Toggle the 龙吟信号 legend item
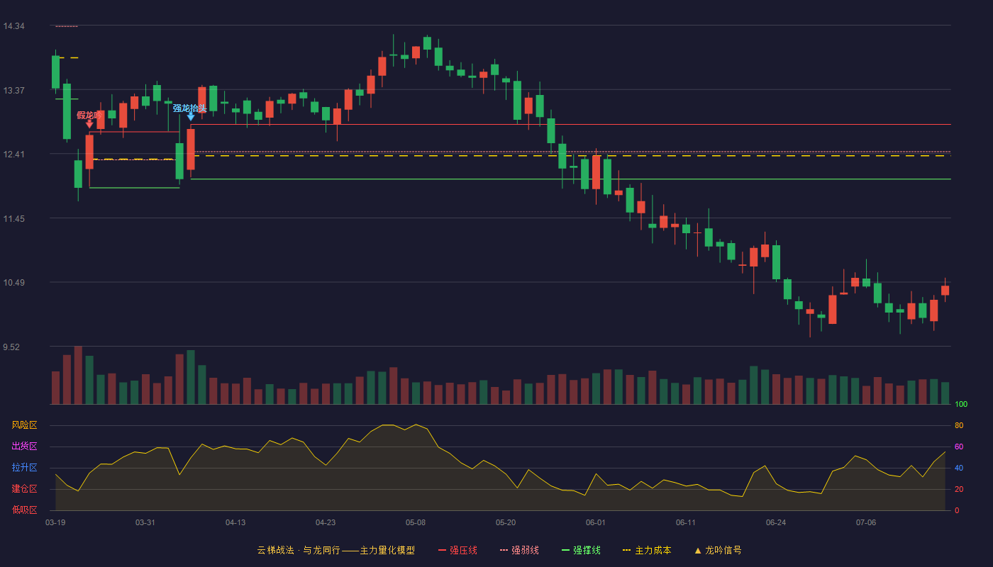 [x=717, y=550]
